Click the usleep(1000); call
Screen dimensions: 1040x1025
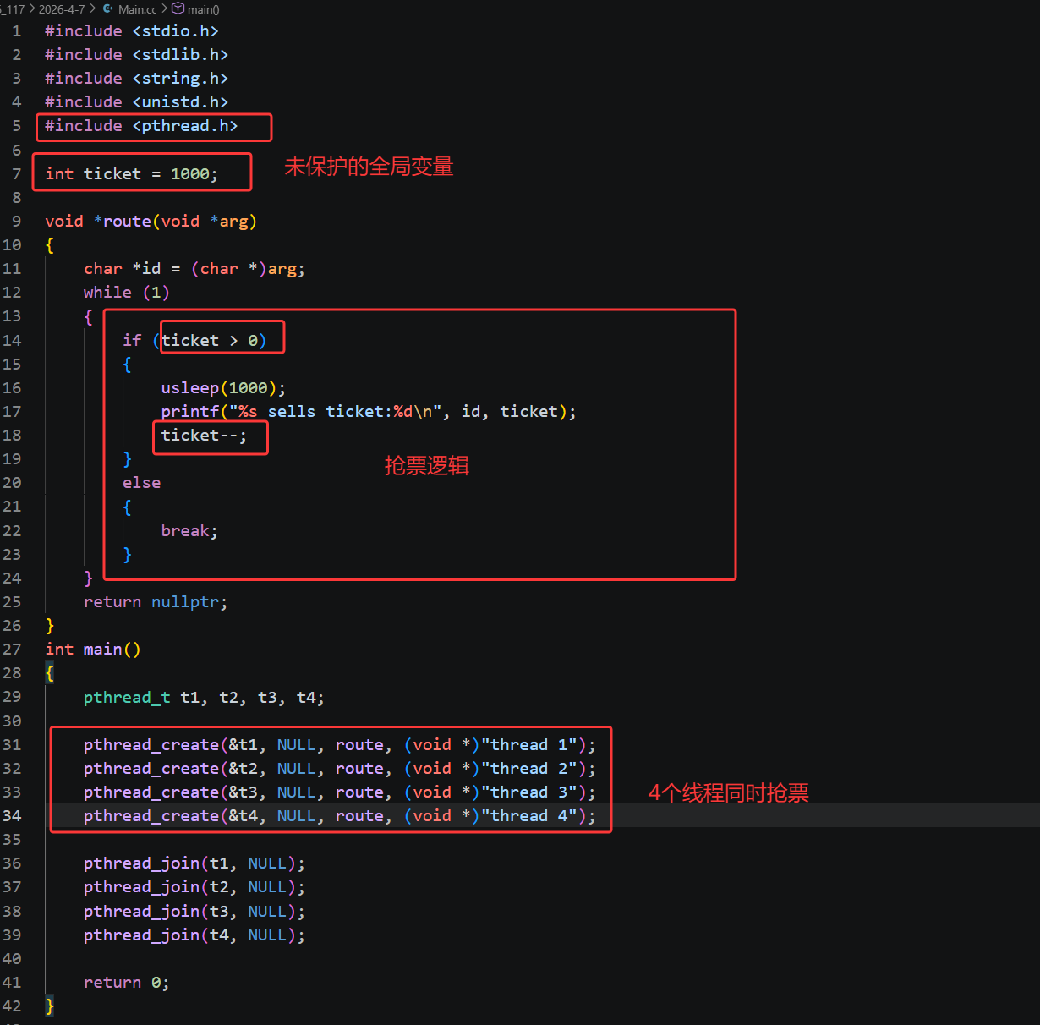[223, 388]
